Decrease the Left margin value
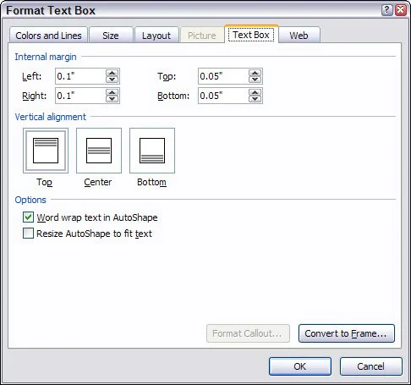 112,80
